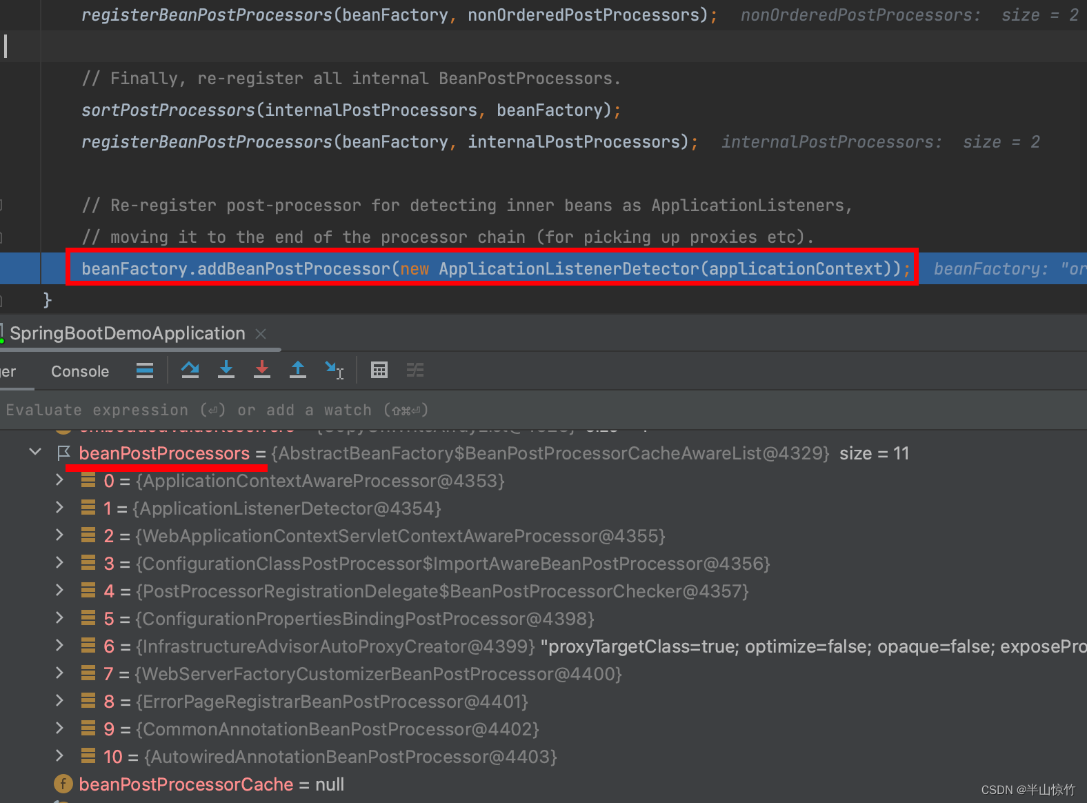Click sortPostProcessors method call in editor
Viewport: 1087px width, 803px height.
tap(168, 110)
